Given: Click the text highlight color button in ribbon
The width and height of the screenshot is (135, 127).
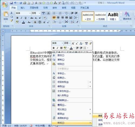Looking at the screenshot, I should [x=17, y=22].
